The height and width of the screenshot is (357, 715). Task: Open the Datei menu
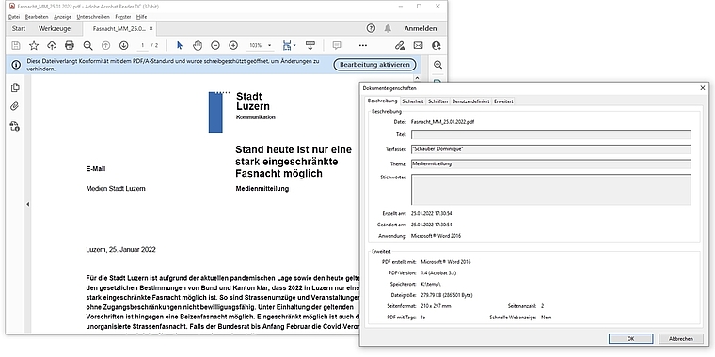[x=14, y=16]
